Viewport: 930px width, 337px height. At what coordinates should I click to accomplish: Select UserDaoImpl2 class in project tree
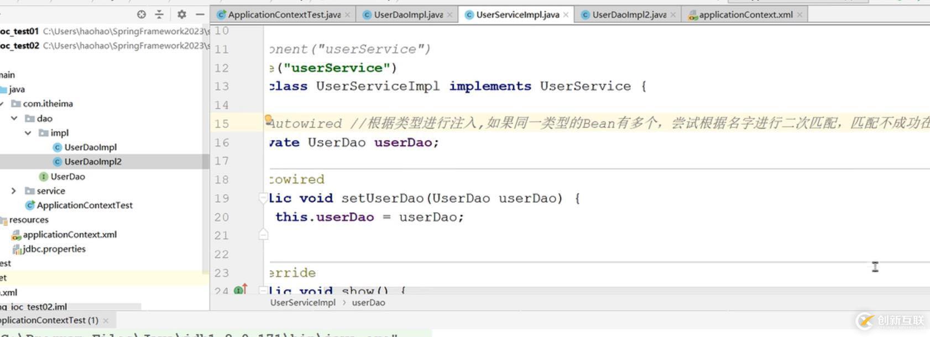click(x=93, y=162)
